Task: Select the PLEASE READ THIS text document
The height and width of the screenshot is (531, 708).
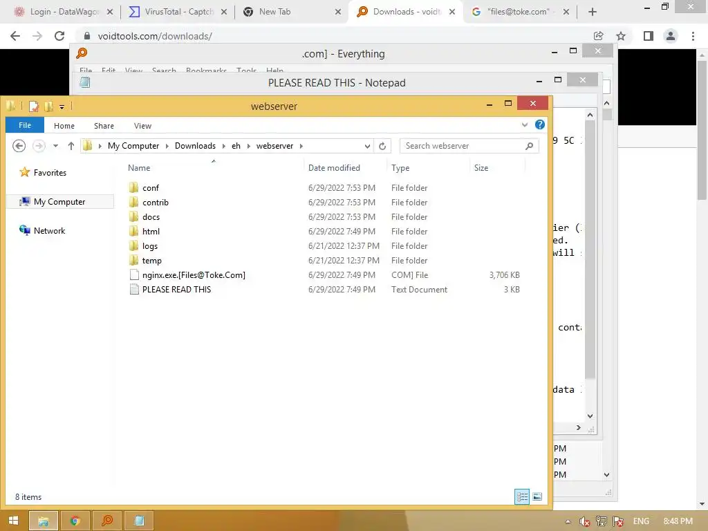Action: coord(176,290)
